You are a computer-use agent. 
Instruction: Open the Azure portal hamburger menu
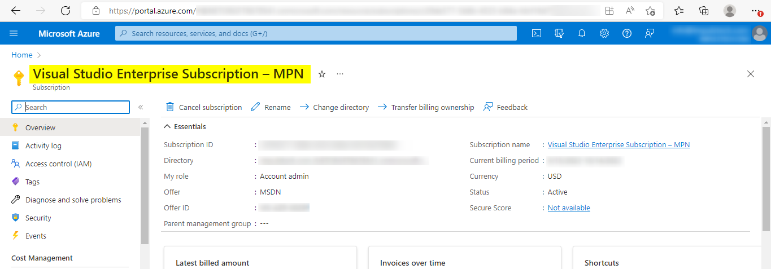coord(14,33)
